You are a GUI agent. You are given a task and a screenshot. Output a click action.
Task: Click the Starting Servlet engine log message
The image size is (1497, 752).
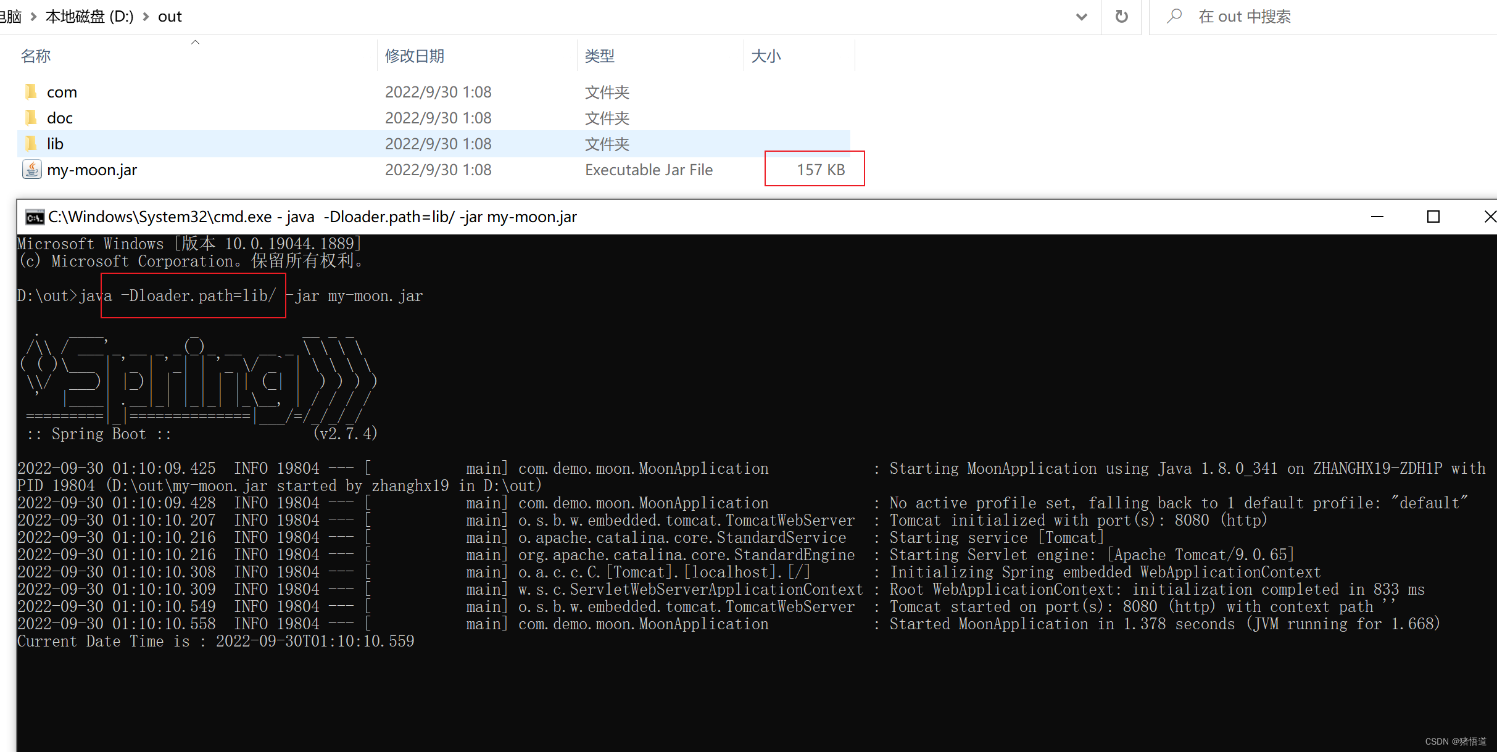1092,555
